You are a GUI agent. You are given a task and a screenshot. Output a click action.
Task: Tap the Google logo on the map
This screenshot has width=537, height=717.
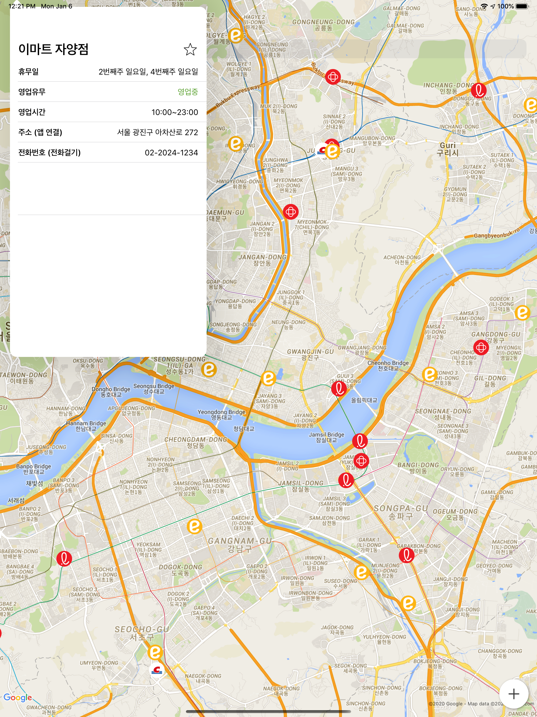pyautogui.click(x=18, y=697)
